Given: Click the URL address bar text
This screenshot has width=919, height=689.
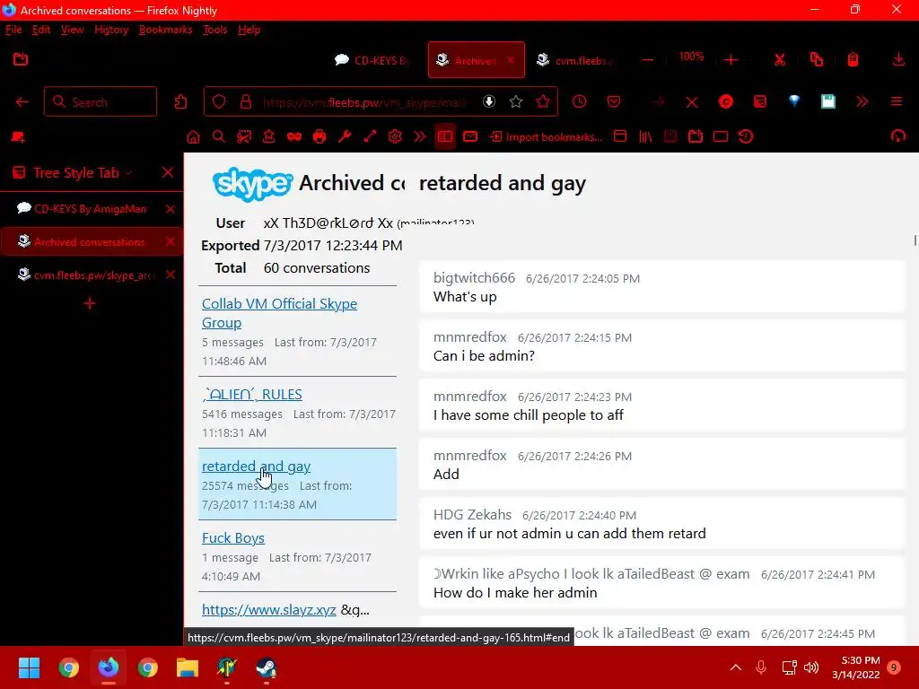Looking at the screenshot, I should coord(364,102).
